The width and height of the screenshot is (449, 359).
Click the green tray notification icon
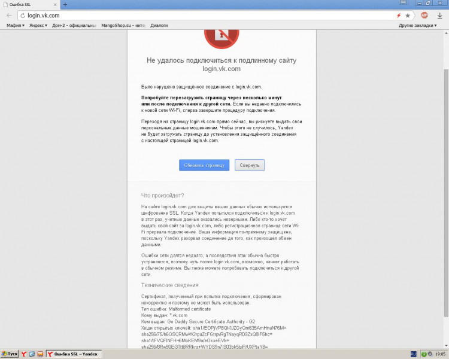[x=424, y=354]
